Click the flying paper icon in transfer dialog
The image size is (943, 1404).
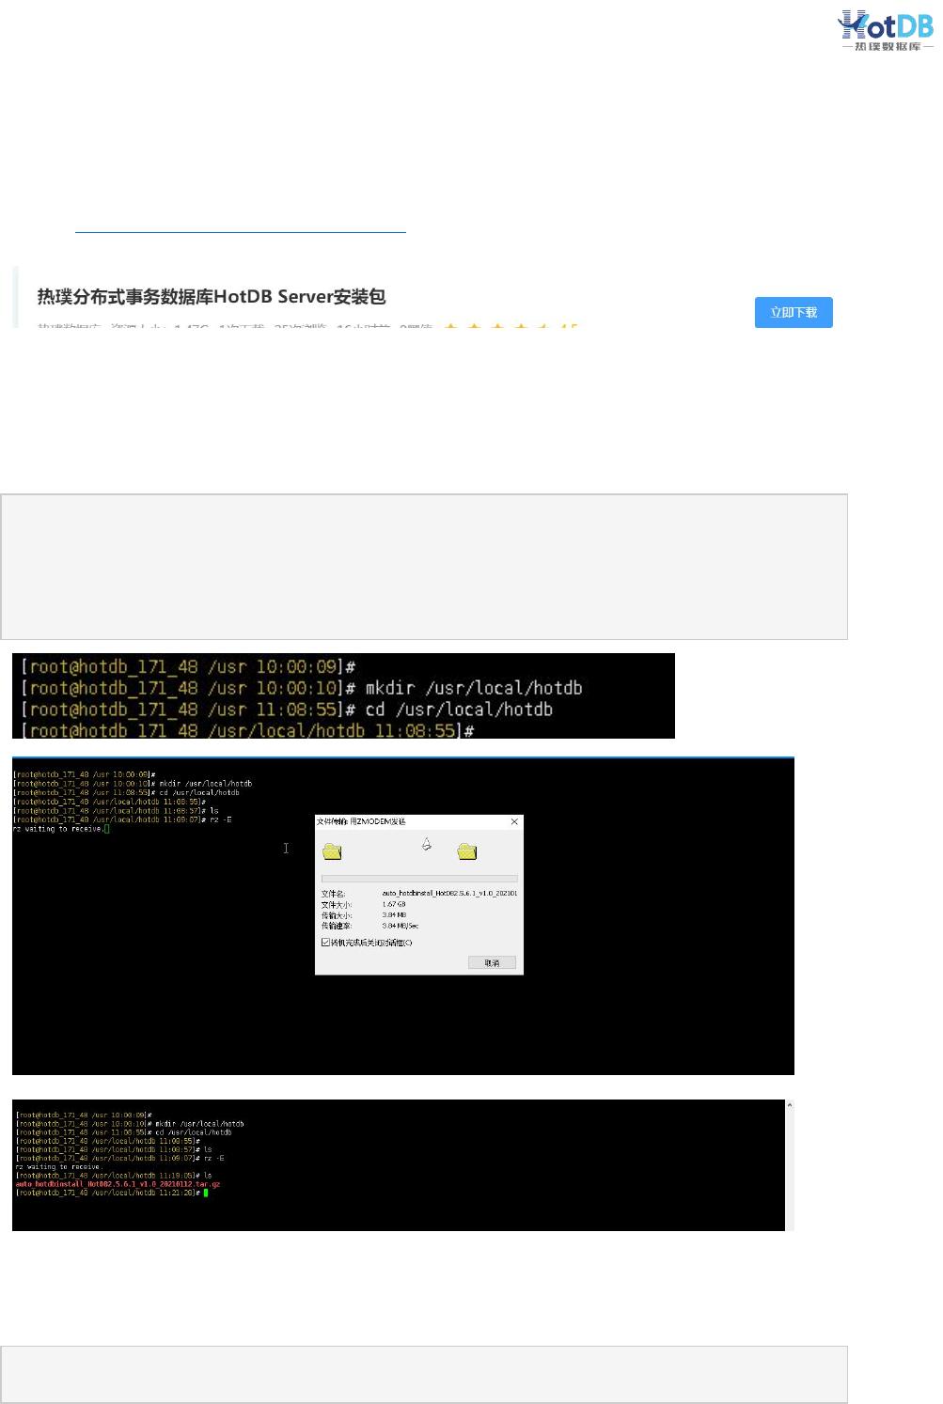click(x=426, y=844)
